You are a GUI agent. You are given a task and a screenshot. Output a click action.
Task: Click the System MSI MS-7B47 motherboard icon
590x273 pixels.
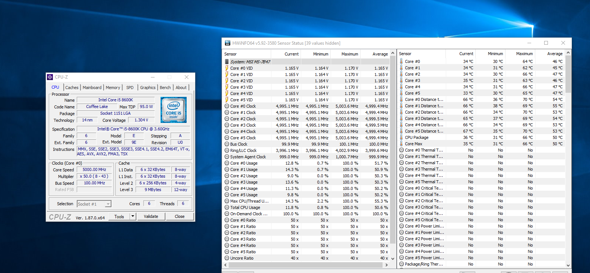pos(226,62)
